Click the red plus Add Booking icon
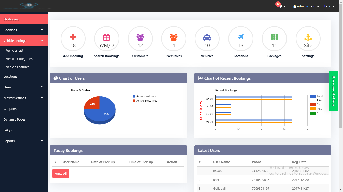Viewport: 343px width, 192px height. click(73, 37)
